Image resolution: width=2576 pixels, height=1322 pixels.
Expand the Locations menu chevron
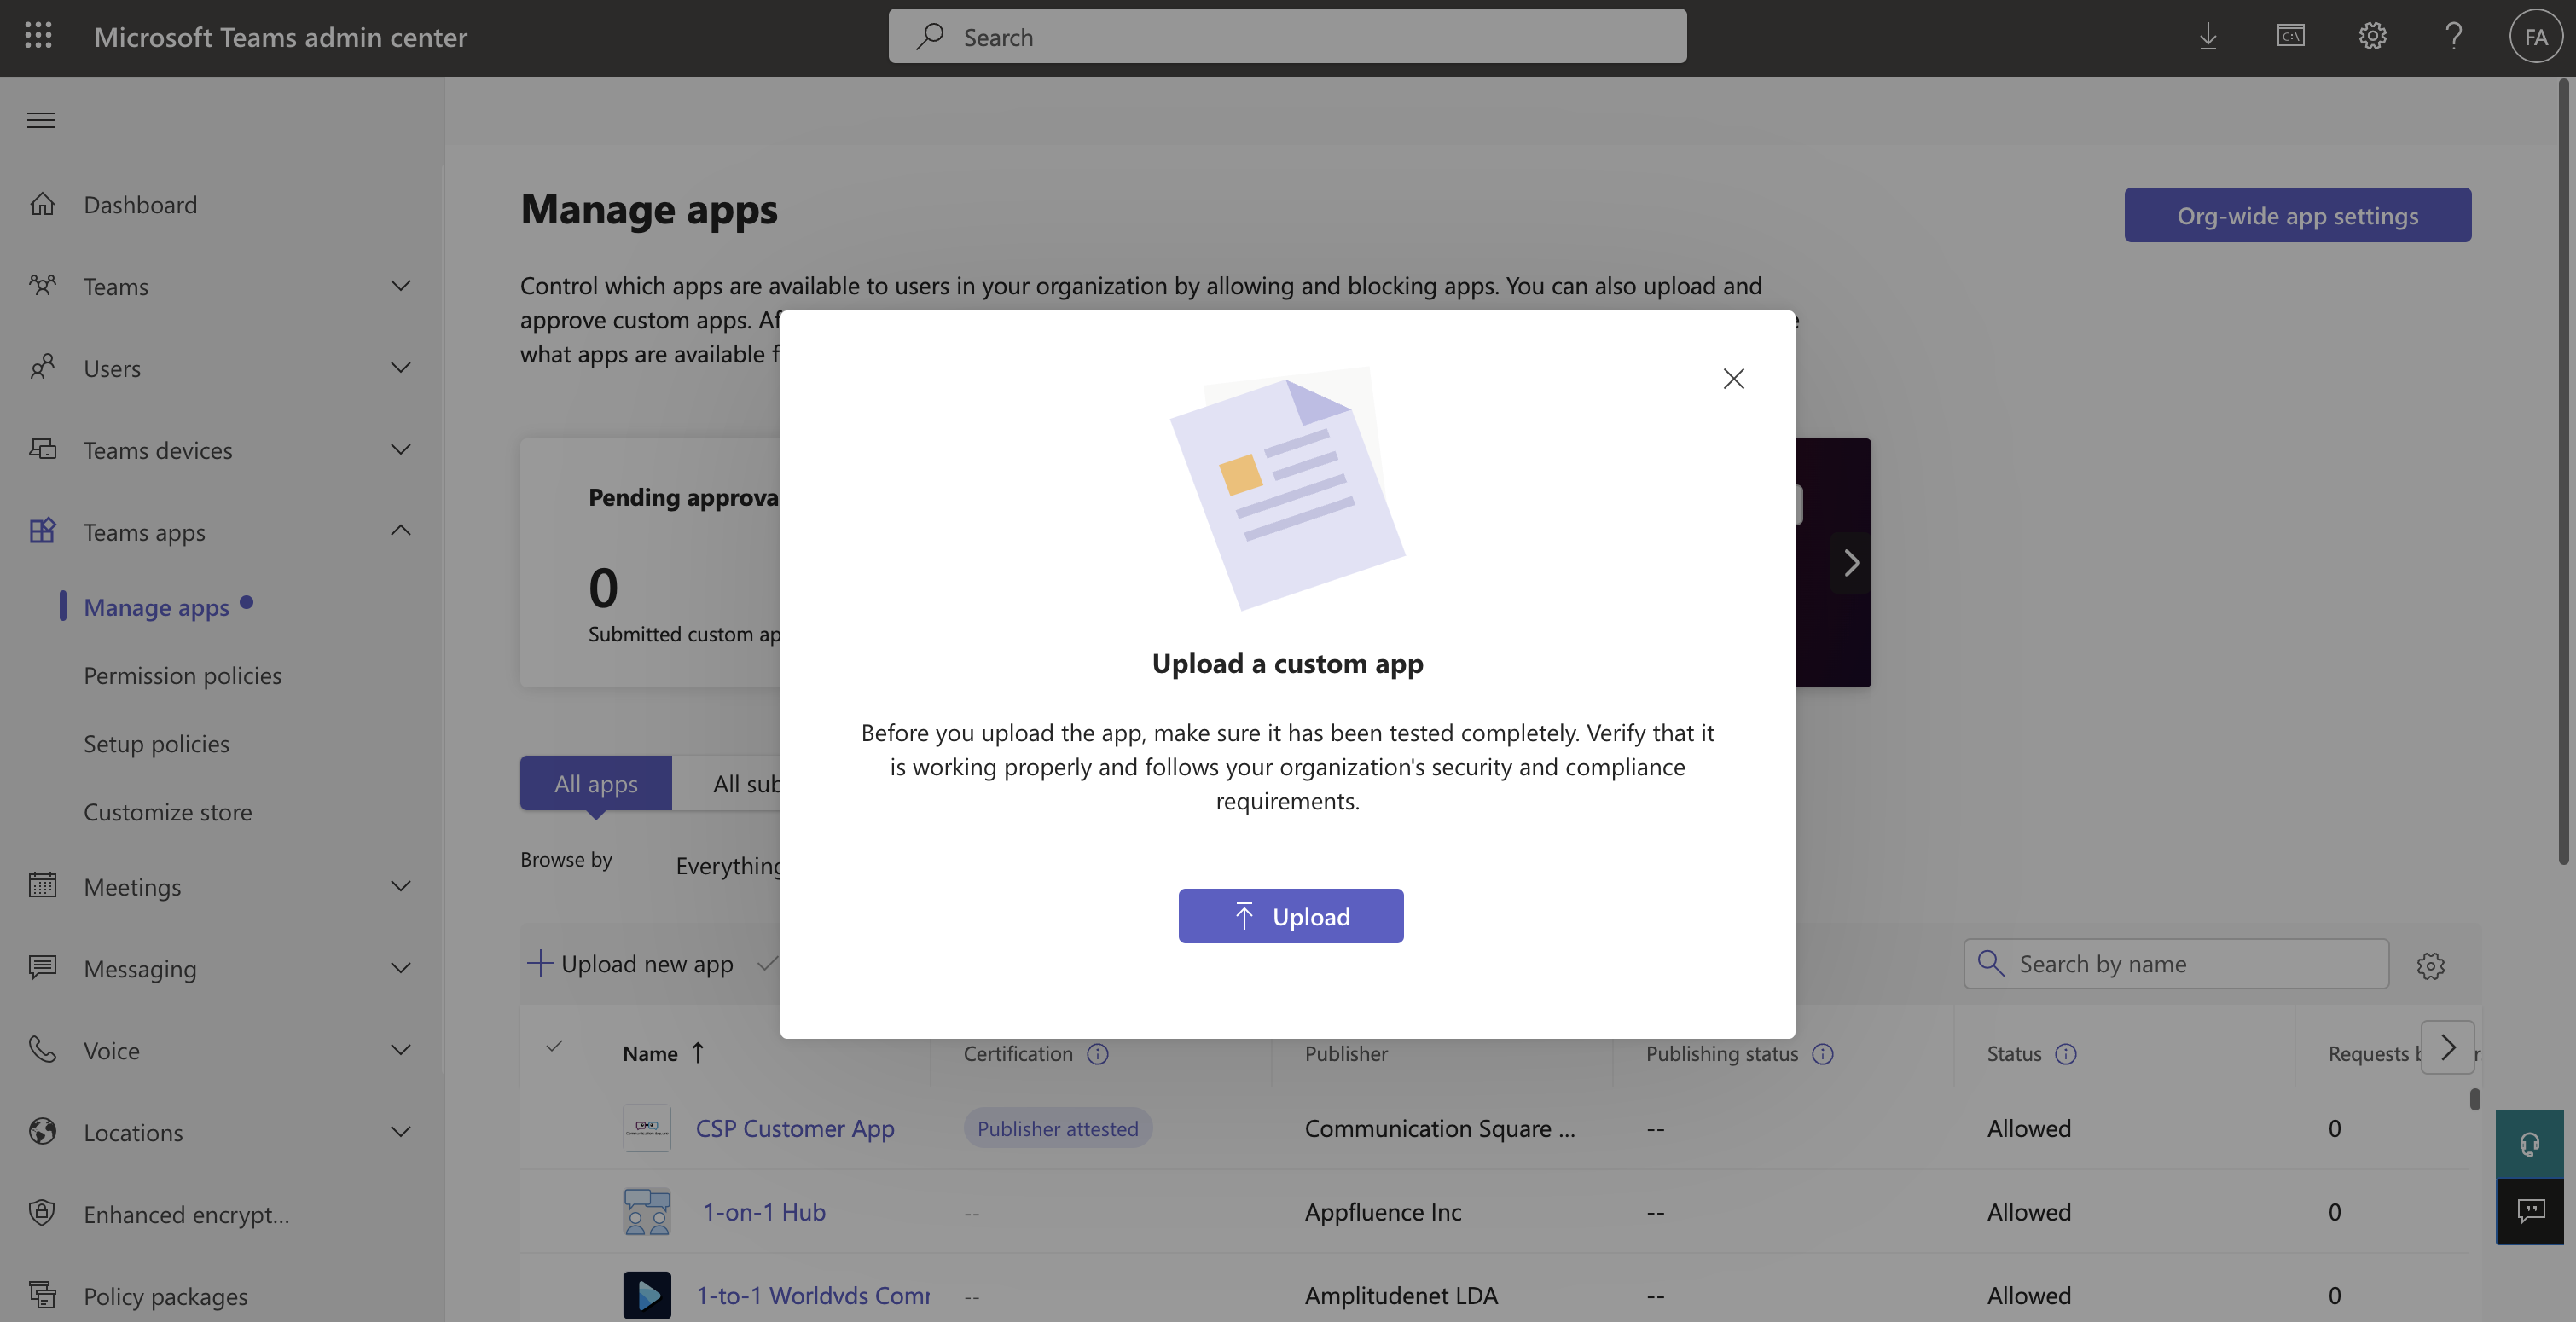click(x=401, y=1132)
